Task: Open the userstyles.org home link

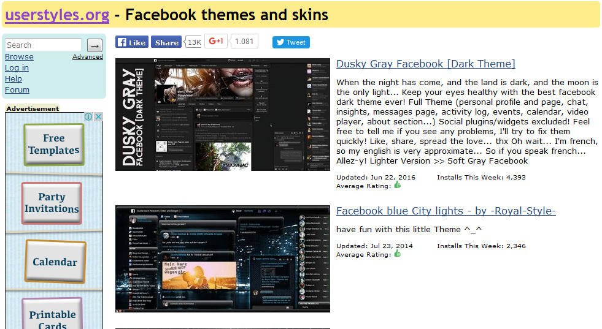Action: (57, 15)
